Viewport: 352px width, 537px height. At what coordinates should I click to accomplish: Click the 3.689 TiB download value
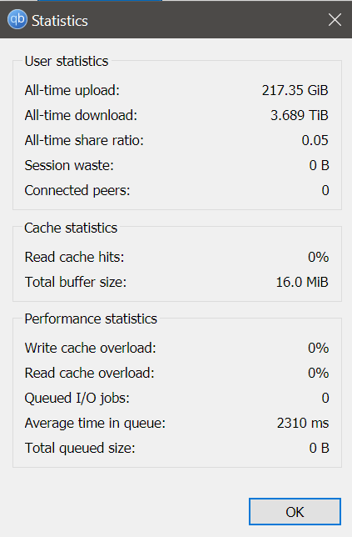[300, 115]
